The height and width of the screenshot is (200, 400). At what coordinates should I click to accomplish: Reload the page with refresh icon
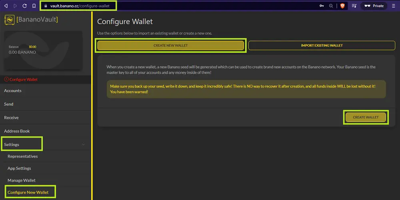[x=24, y=6]
